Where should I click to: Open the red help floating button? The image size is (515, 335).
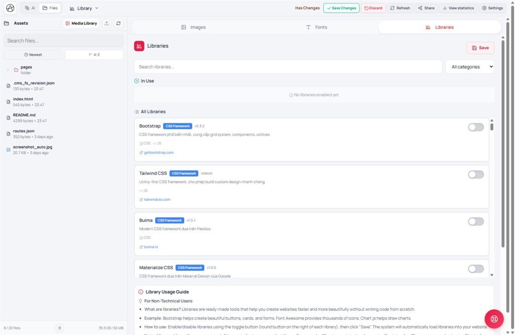(494, 319)
